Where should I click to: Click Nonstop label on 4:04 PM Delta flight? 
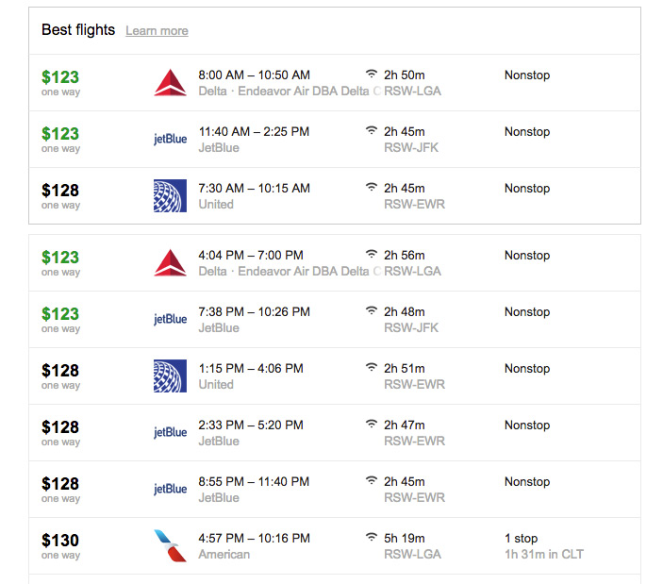[527, 255]
